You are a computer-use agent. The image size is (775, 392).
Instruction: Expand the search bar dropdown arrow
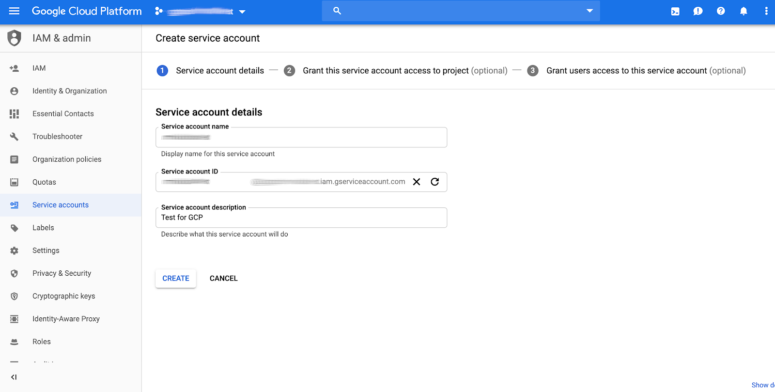[589, 11]
